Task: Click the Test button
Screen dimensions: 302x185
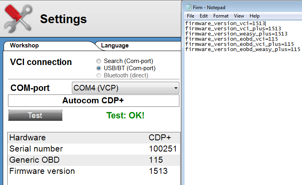Action: click(x=35, y=115)
